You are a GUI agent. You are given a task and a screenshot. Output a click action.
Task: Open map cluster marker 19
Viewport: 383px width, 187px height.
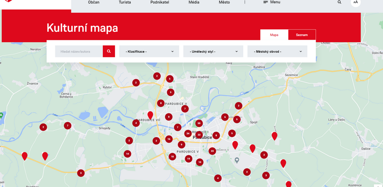tap(188, 159)
